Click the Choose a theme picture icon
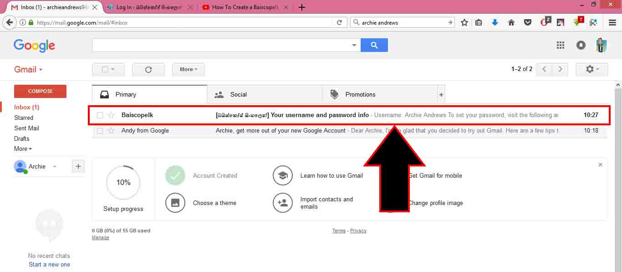 175,203
